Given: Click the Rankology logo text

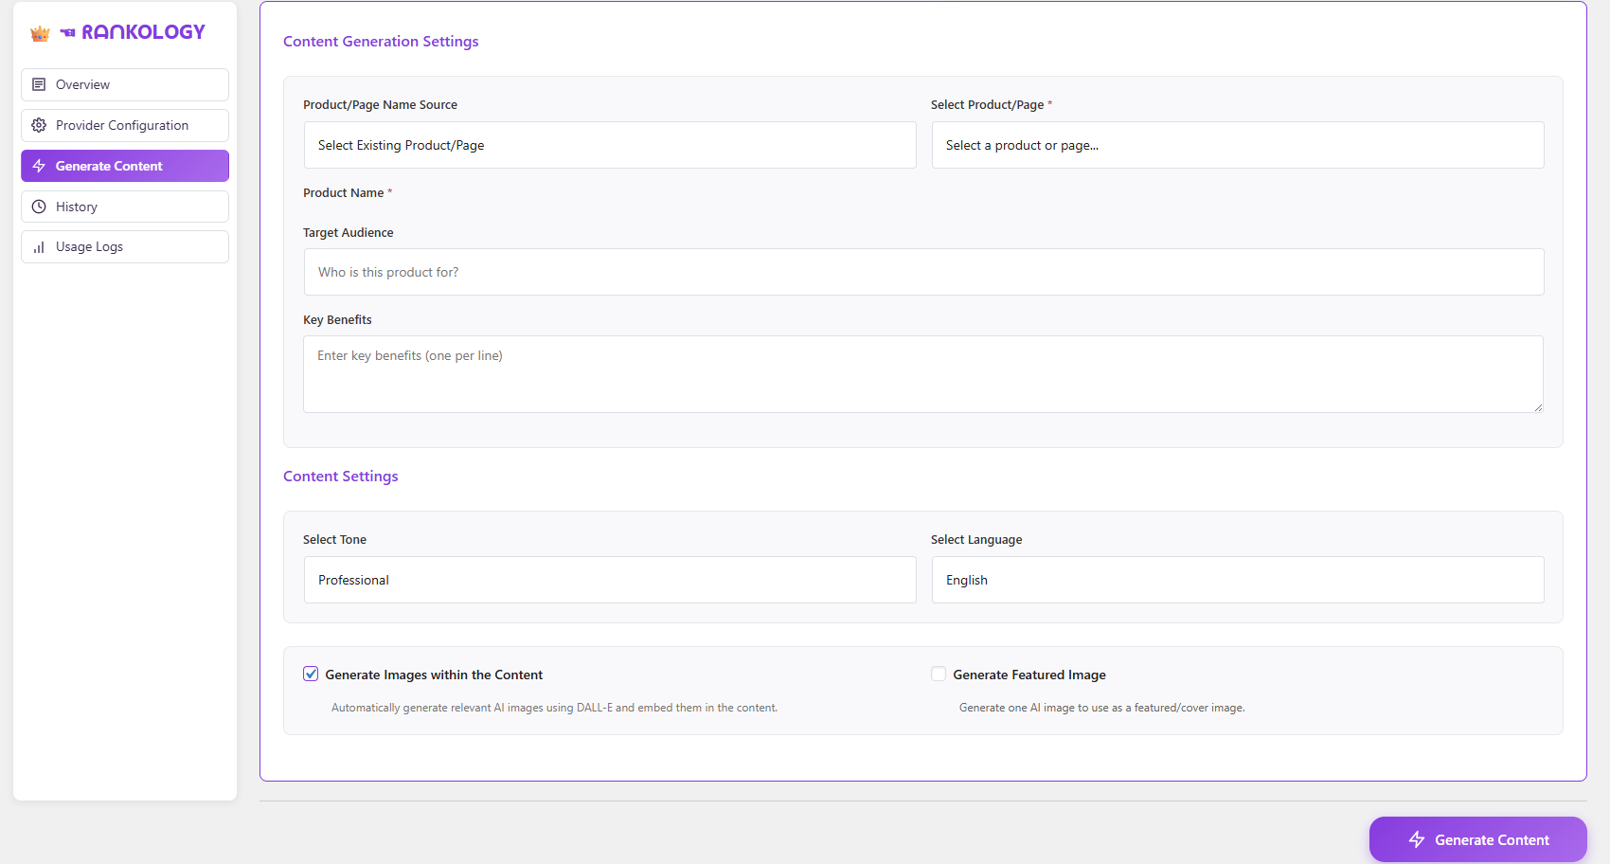Looking at the screenshot, I should (143, 32).
